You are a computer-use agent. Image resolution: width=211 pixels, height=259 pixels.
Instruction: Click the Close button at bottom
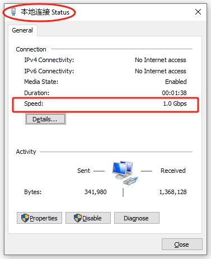pos(182,244)
